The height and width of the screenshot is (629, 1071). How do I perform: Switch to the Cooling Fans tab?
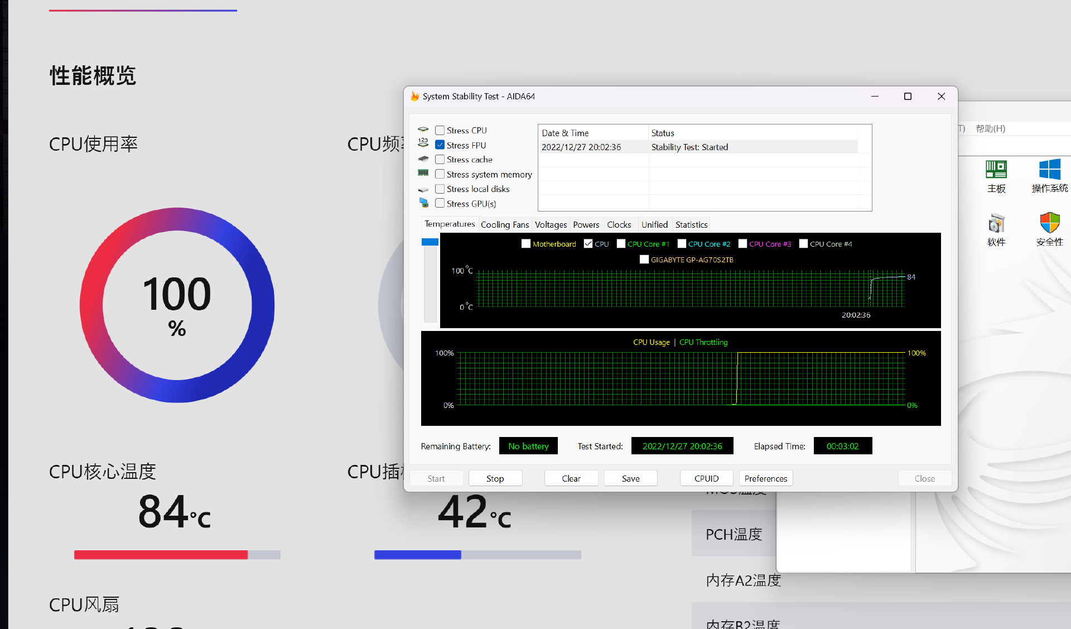pos(505,224)
